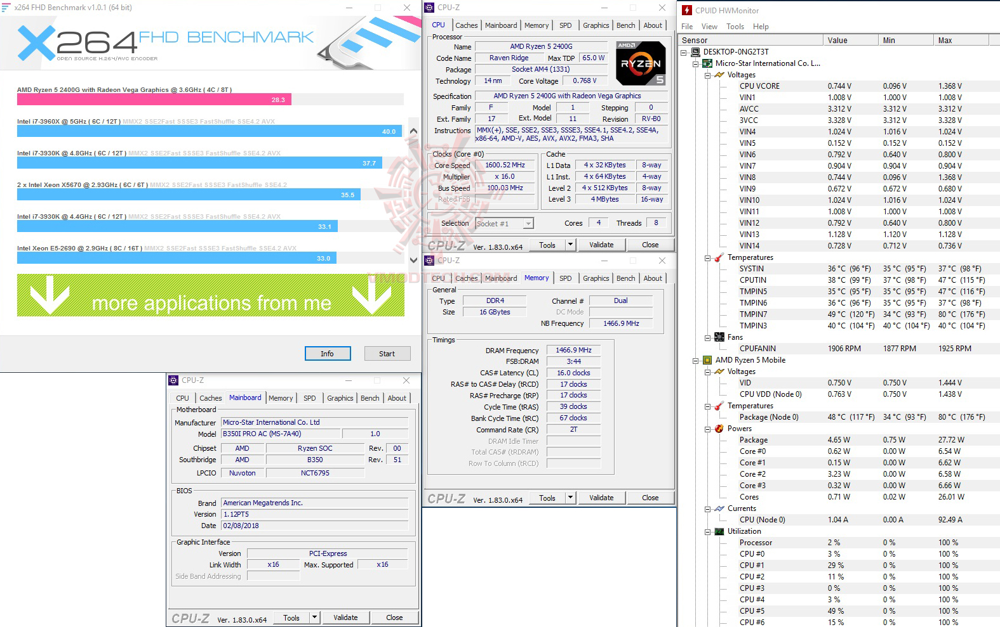The height and width of the screenshot is (627, 1000).
Task: Click Validate in the CPU-Z Mainboard window
Action: click(x=345, y=617)
